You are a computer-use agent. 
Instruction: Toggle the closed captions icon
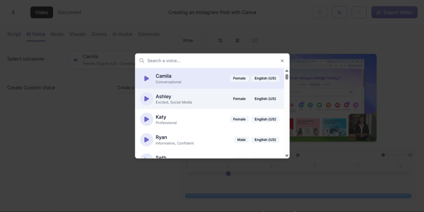click(x=255, y=40)
